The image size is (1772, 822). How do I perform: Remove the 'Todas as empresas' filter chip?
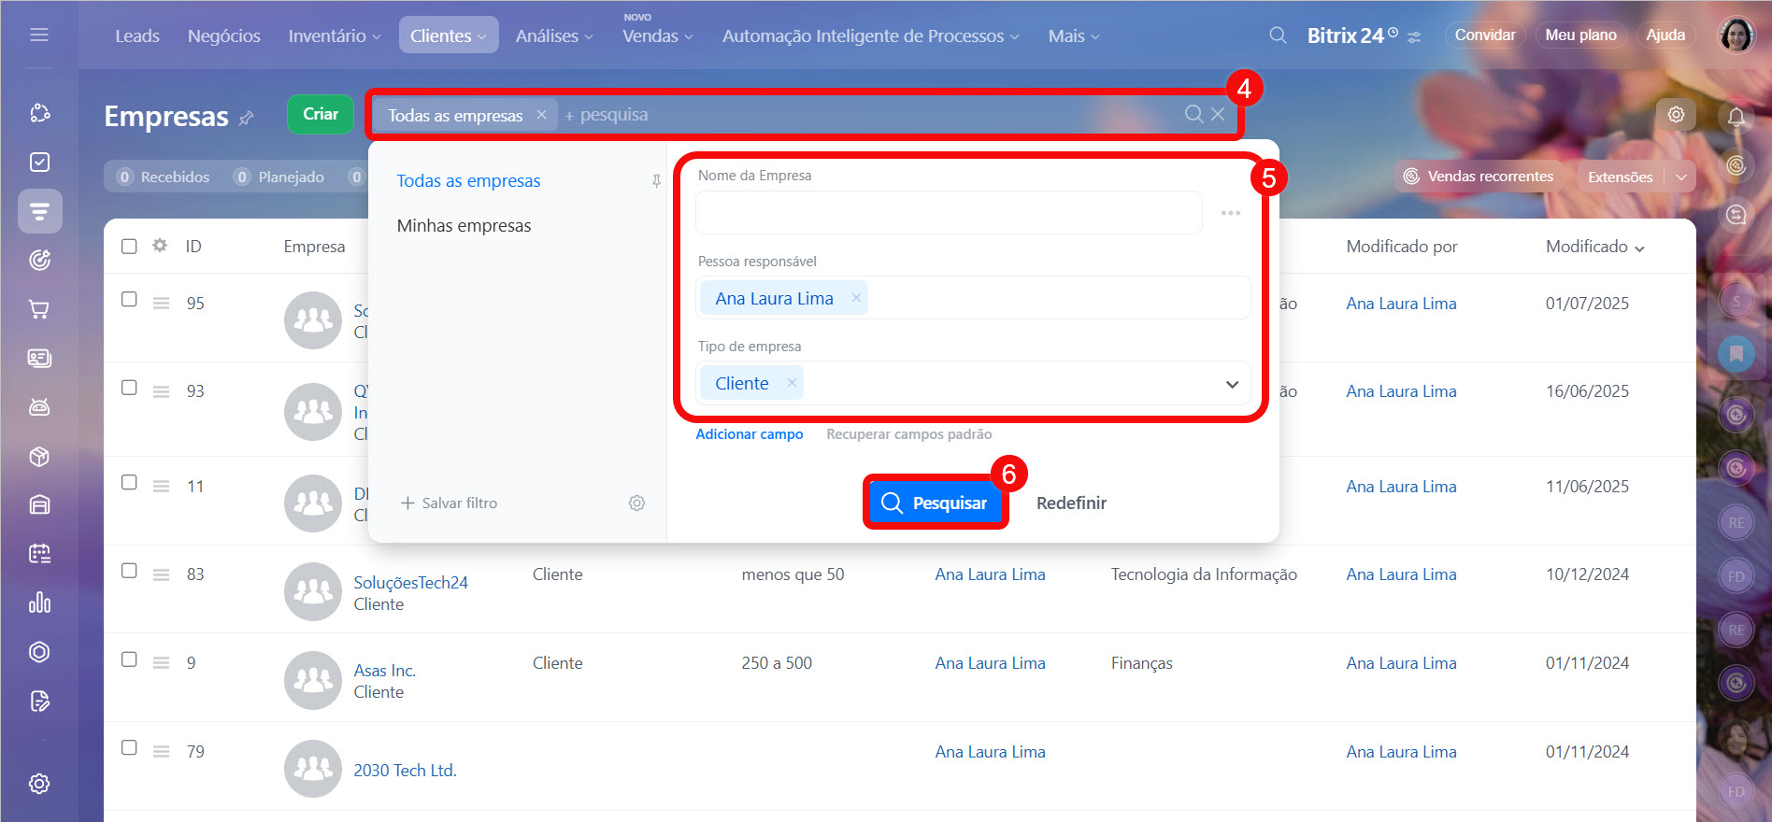541,114
